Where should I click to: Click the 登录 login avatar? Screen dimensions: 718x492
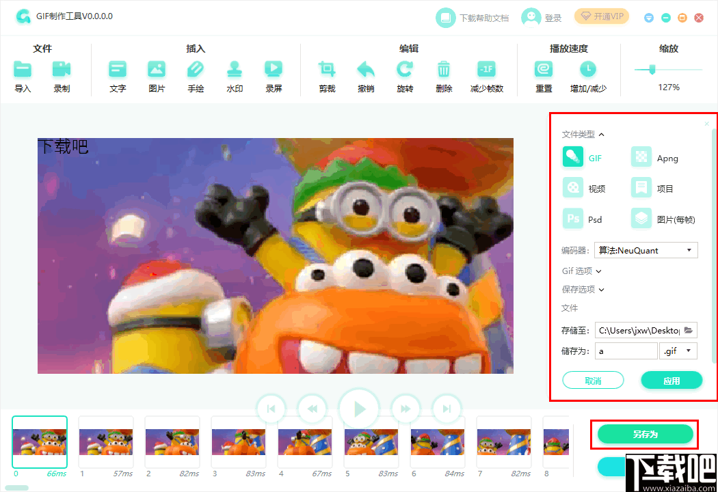click(531, 18)
